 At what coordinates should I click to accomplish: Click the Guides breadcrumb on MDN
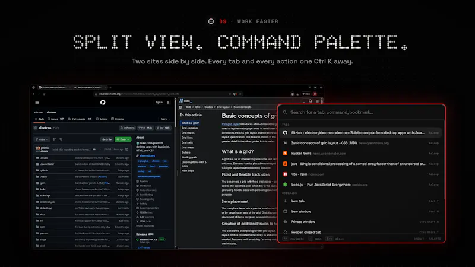point(208,107)
